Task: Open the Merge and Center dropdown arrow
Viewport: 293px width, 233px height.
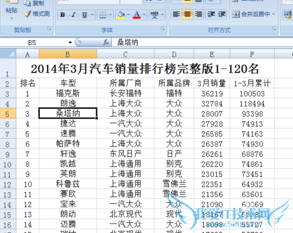Action: click(274, 14)
